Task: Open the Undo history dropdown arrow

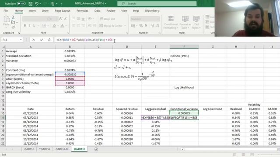Action: coord(40,3)
